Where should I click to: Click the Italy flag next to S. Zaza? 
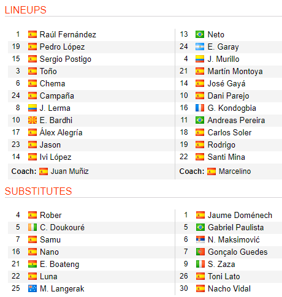pyautogui.click(x=200, y=264)
